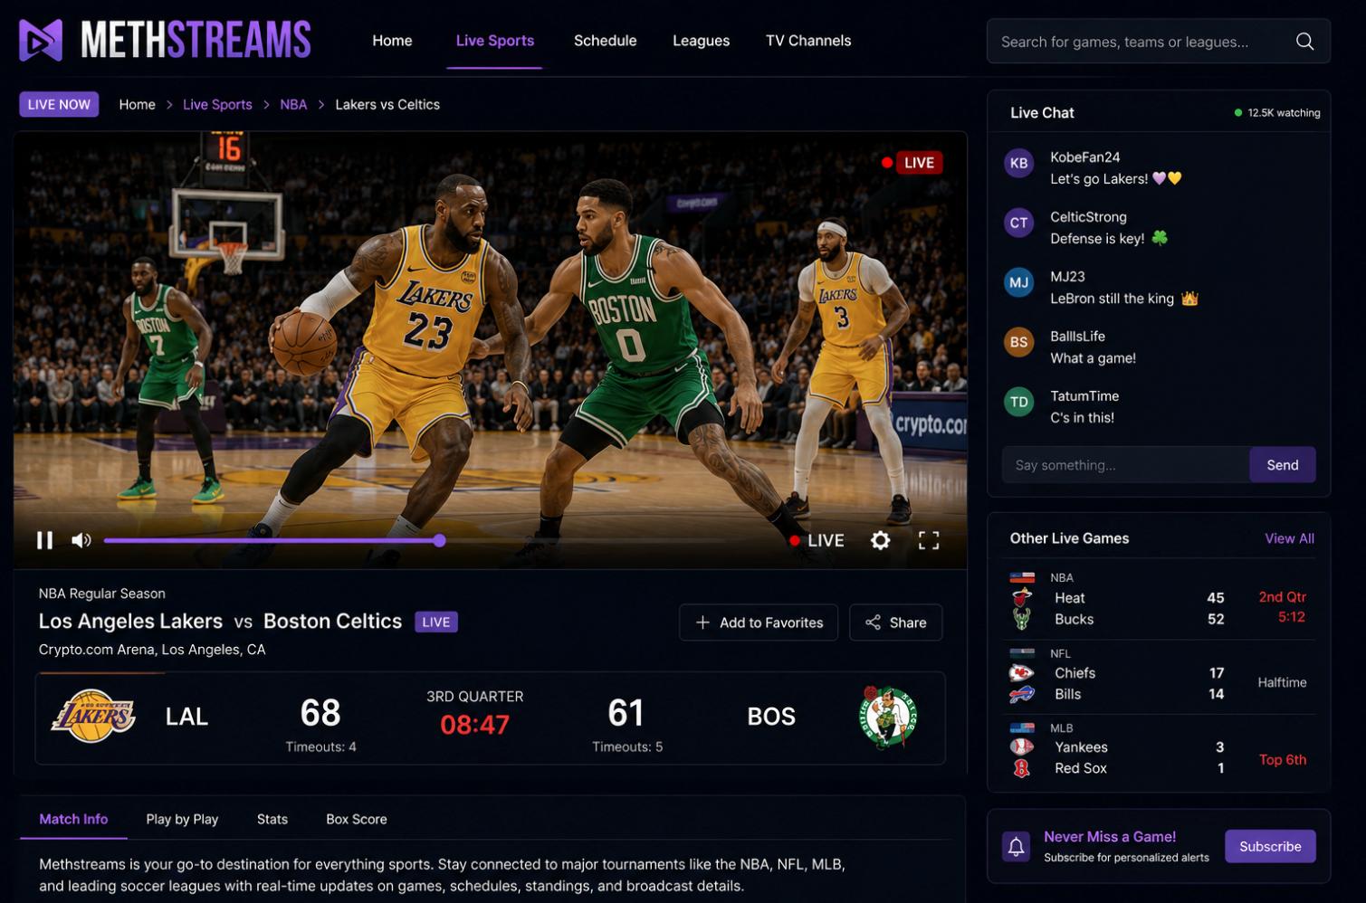
Task: Click the Bucks team icon
Action: coord(1022,619)
